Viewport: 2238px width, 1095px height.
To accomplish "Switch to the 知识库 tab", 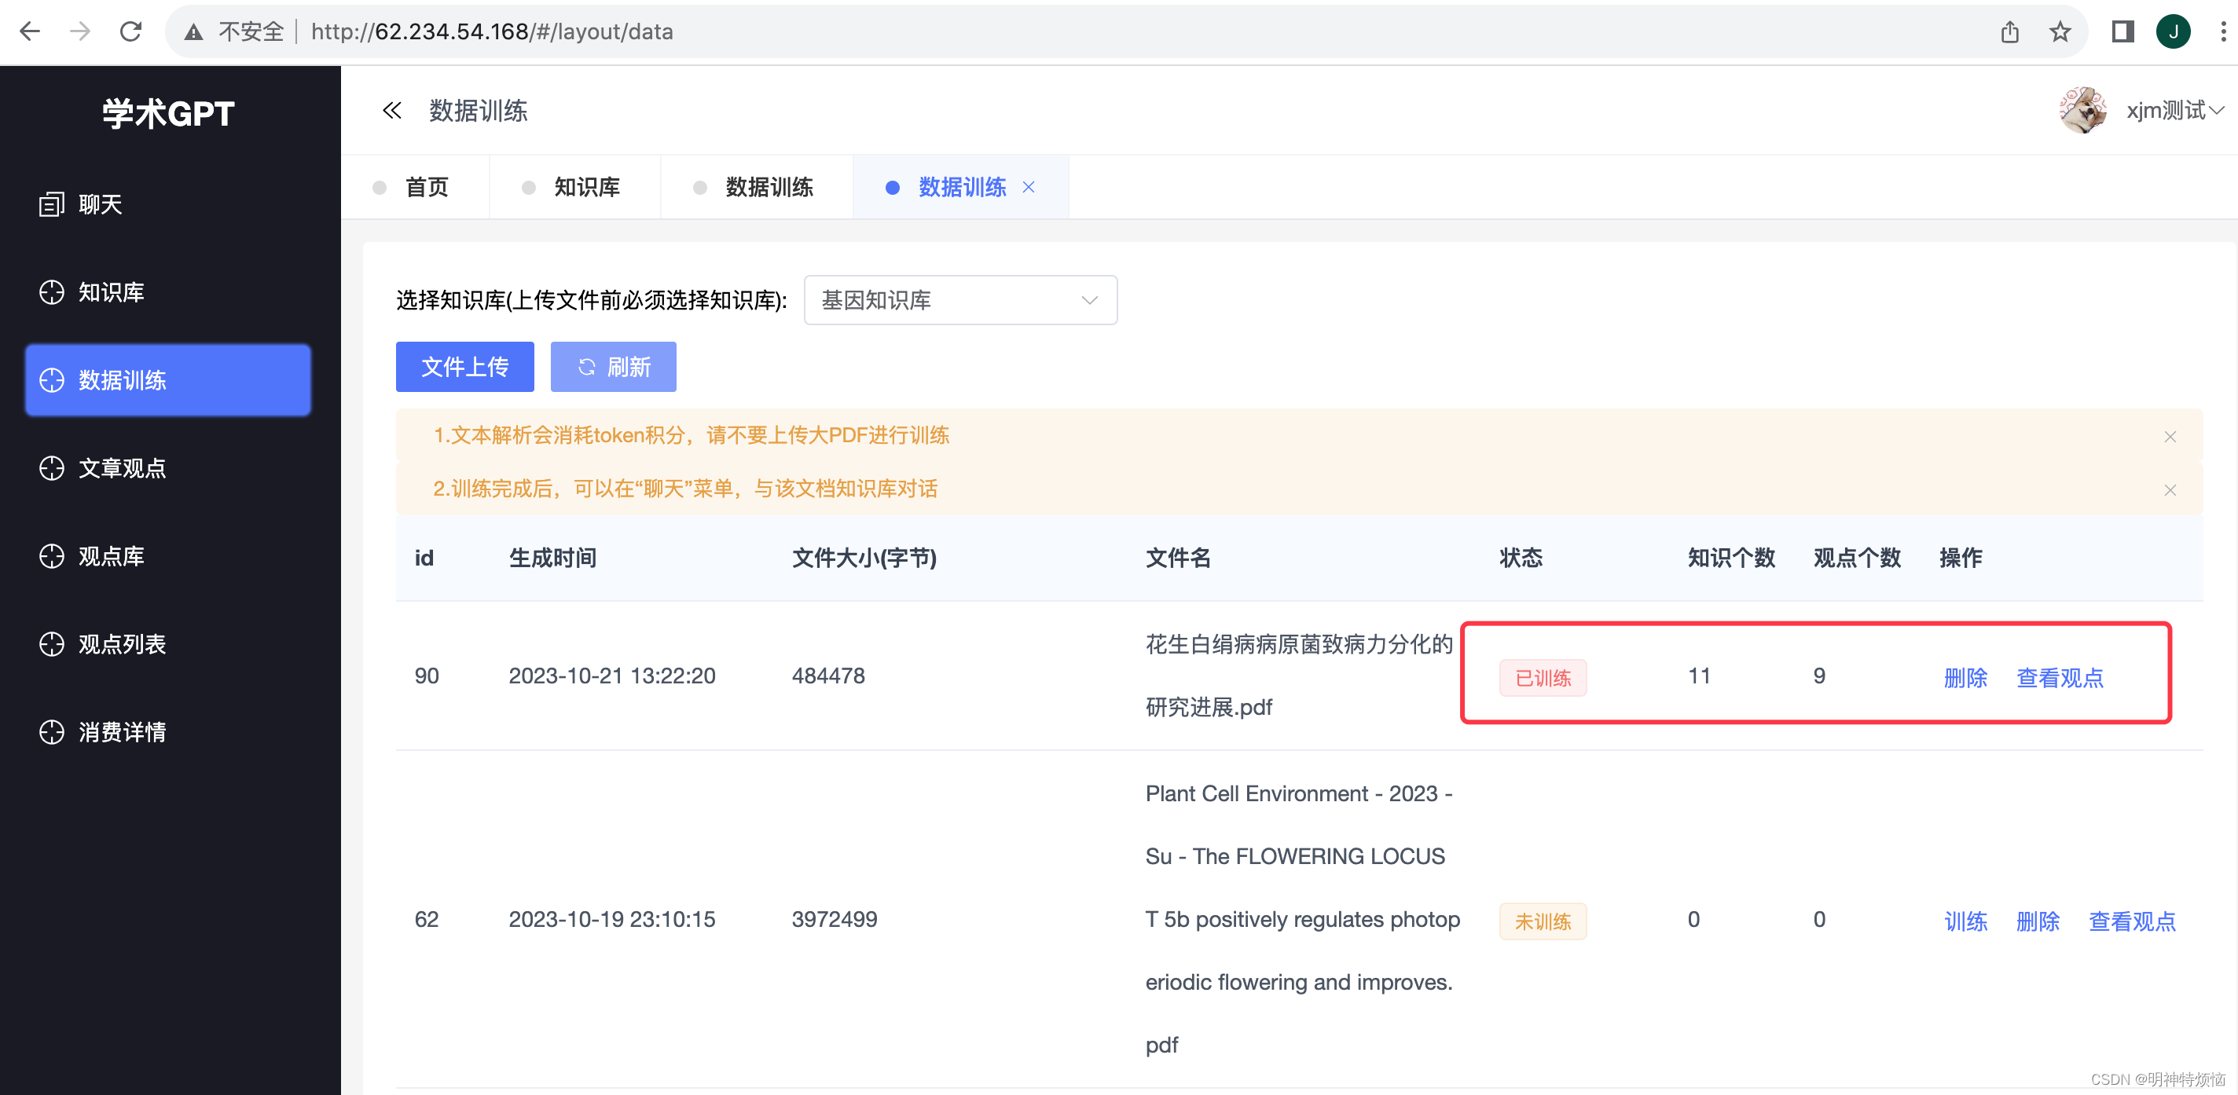I will [586, 188].
